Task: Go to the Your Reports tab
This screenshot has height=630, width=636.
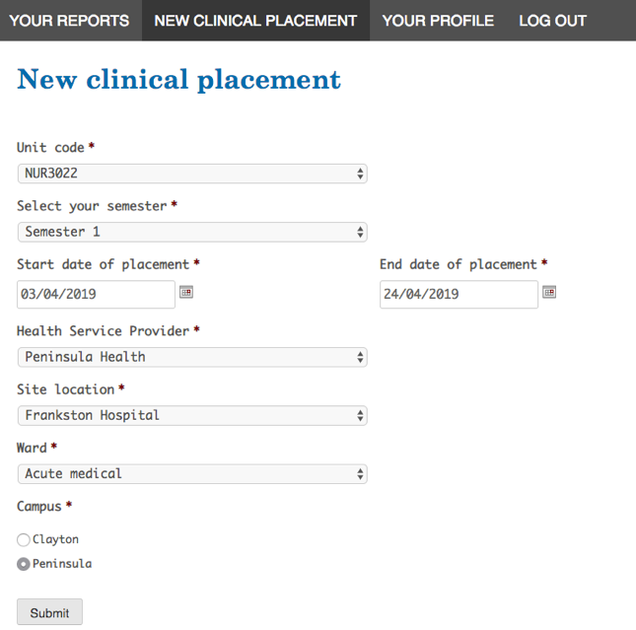Action: 69,21
